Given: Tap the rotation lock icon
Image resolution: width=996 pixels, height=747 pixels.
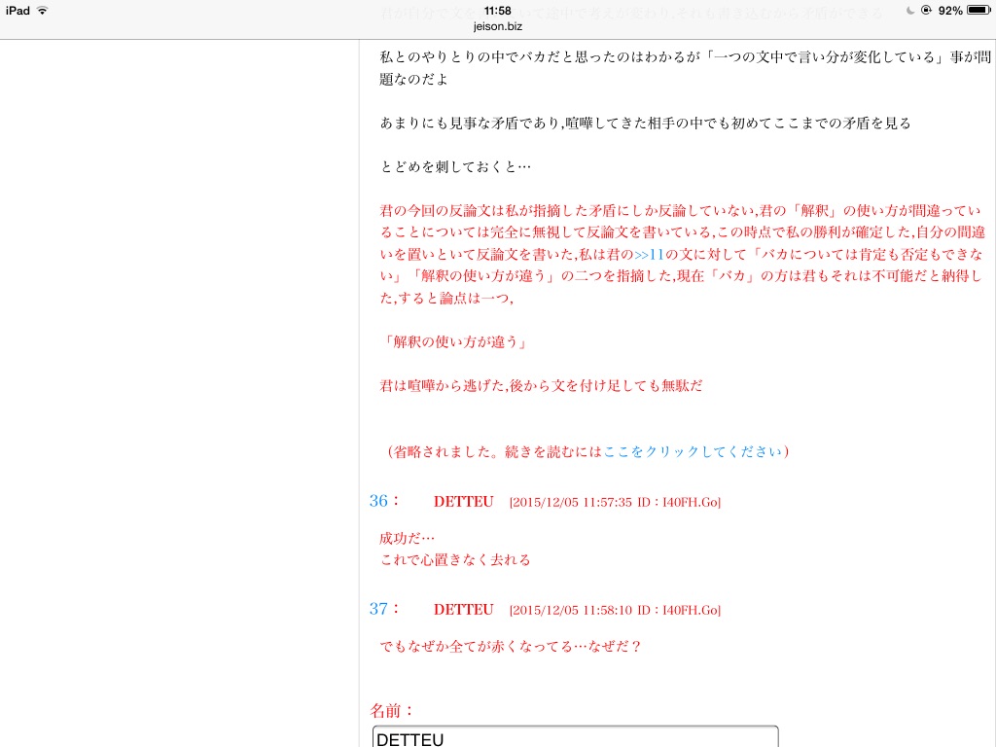Looking at the screenshot, I should (926, 10).
